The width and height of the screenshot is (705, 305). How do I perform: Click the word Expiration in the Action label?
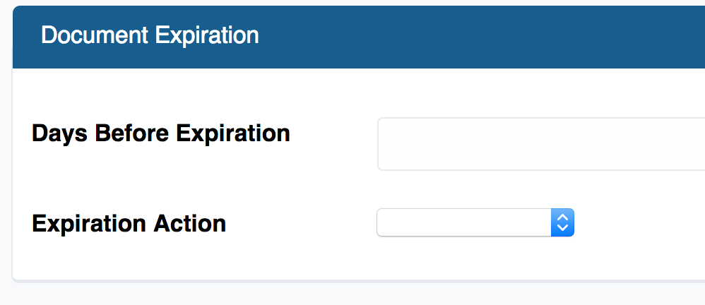click(90, 223)
